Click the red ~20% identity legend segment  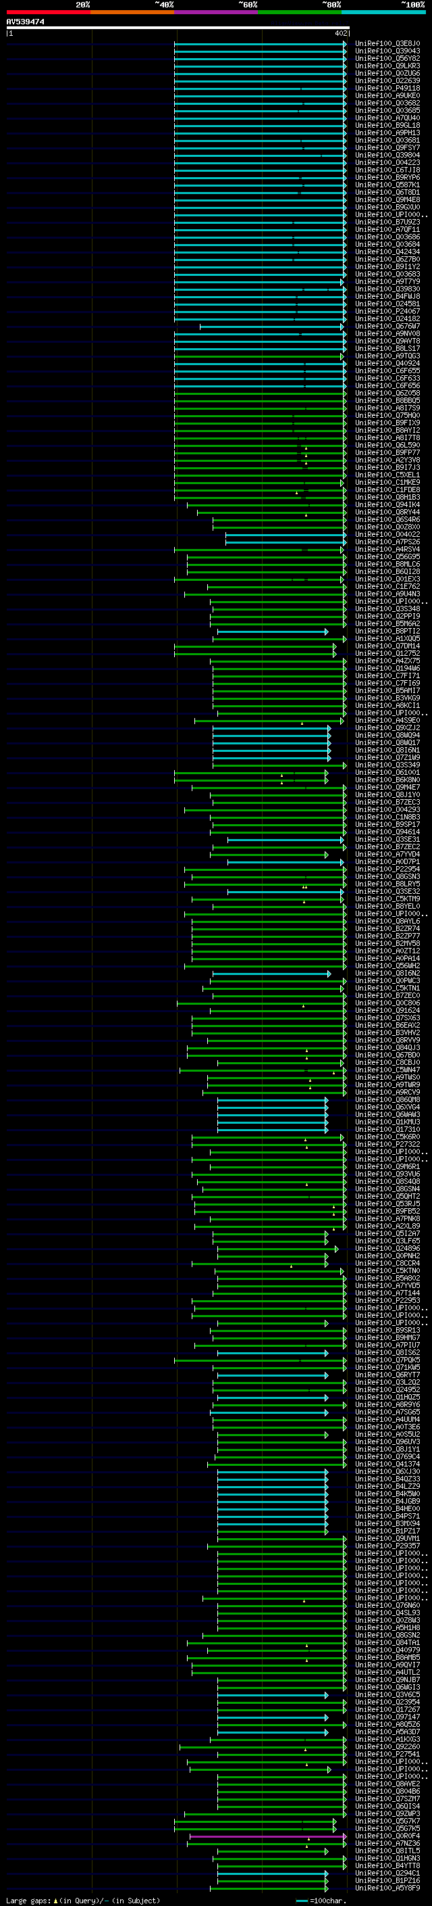[48, 12]
